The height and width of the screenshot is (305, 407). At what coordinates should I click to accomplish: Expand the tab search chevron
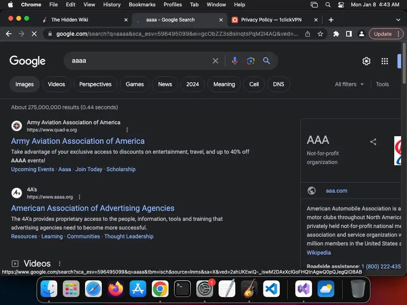point(398,20)
